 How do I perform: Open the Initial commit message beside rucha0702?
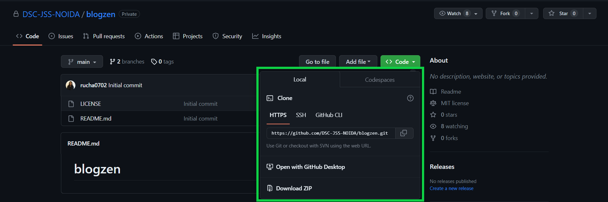click(x=125, y=85)
